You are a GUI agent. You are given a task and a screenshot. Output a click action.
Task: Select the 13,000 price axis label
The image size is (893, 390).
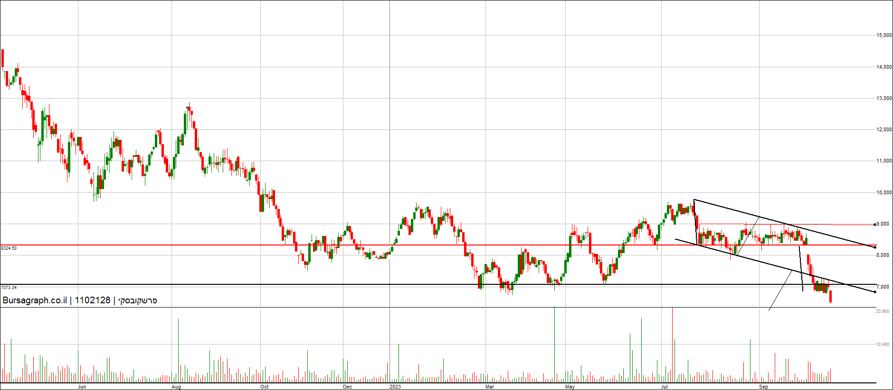tap(884, 99)
